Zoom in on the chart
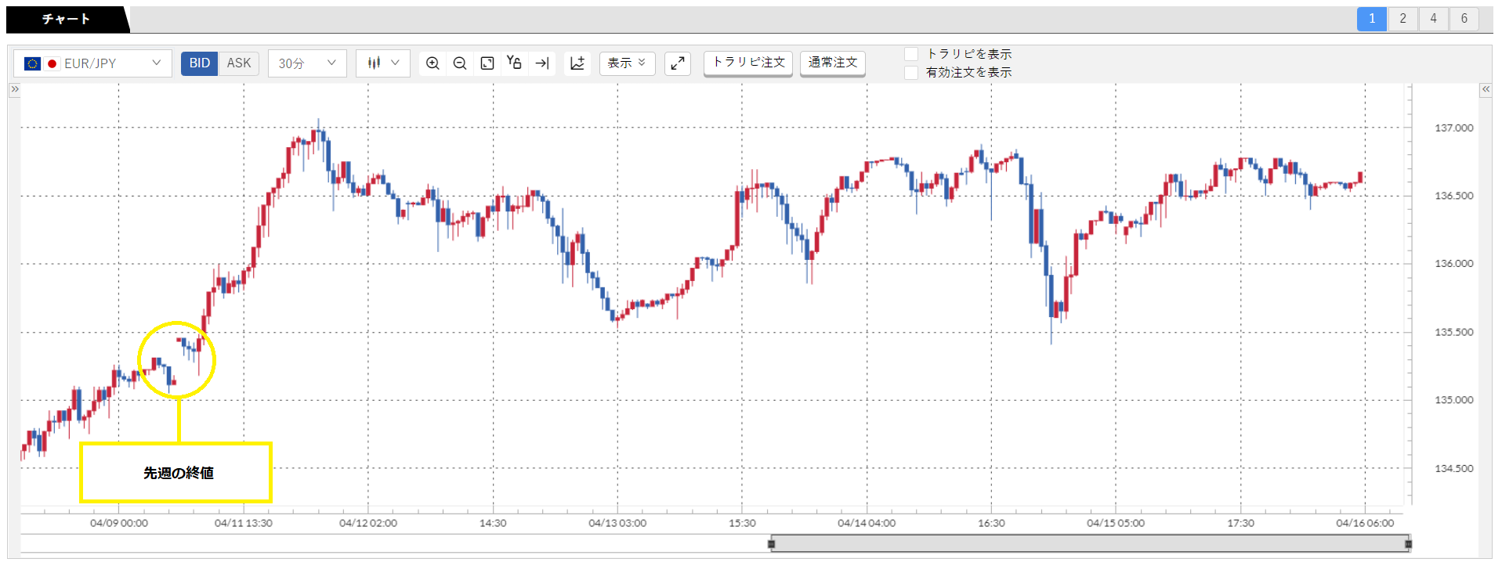Viewport: 1502px width, 566px height. [x=433, y=63]
